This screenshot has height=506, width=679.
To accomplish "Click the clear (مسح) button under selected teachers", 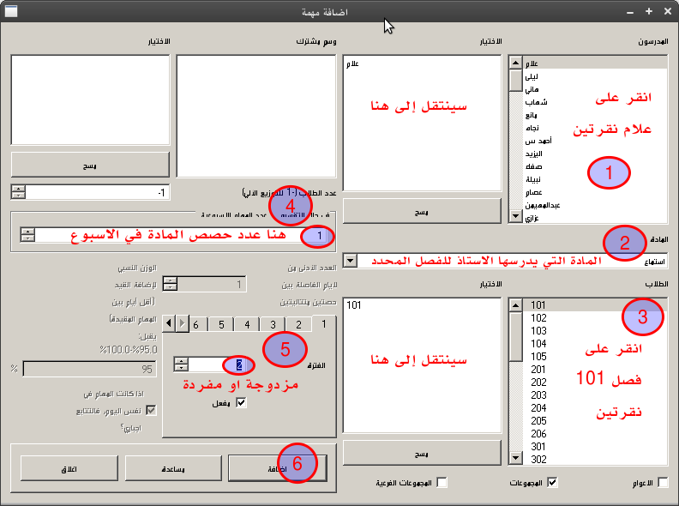I will [x=422, y=210].
